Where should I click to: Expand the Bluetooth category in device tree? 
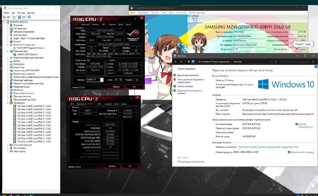point(8,25)
